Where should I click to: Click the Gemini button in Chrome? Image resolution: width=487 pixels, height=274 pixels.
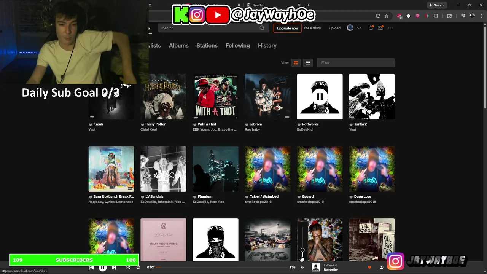[437, 5]
